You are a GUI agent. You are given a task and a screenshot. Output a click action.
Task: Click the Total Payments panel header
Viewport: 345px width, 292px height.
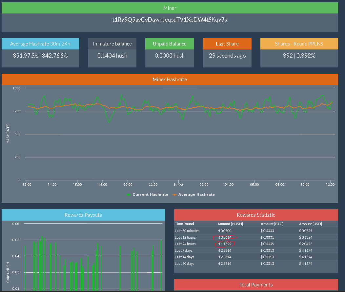(256, 285)
